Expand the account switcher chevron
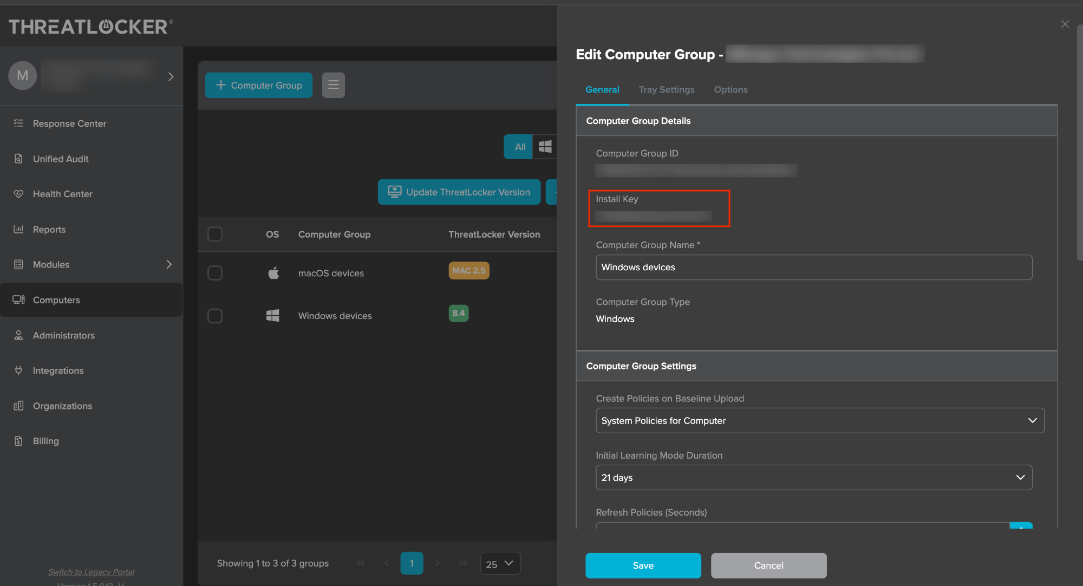Image resolution: width=1083 pixels, height=586 pixels. click(x=171, y=76)
